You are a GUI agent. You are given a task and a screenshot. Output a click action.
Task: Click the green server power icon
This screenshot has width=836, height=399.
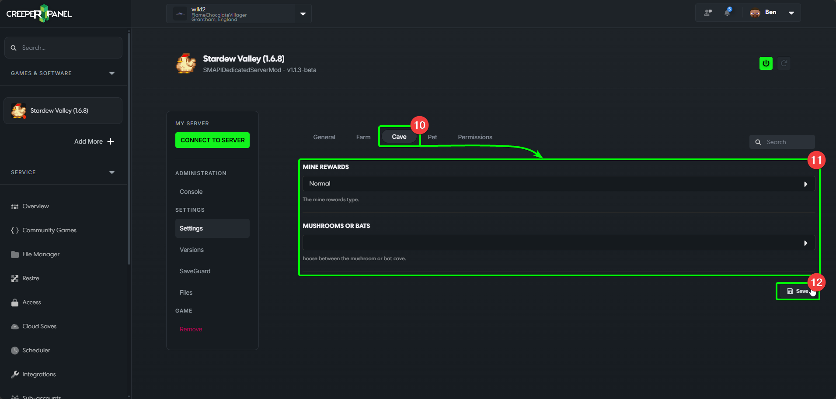pyautogui.click(x=766, y=63)
